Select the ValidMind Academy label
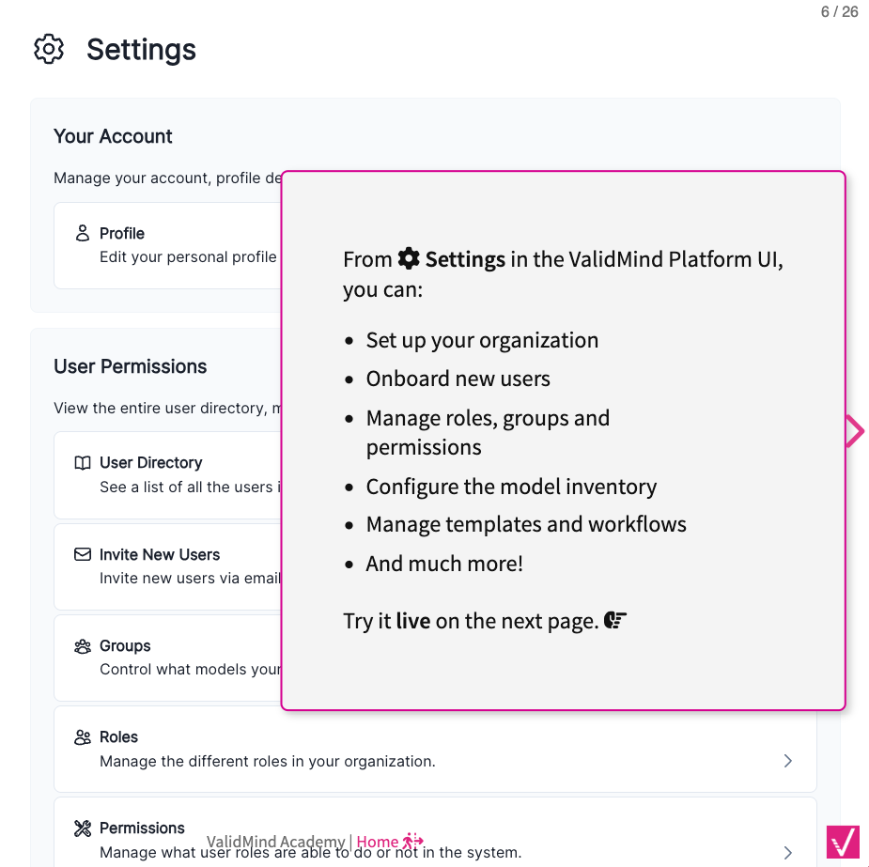The image size is (869, 867). [x=275, y=842]
